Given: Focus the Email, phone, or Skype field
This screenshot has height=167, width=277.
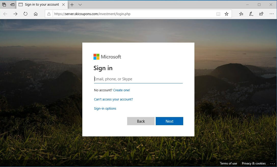Looking at the screenshot, I should (x=138, y=79).
